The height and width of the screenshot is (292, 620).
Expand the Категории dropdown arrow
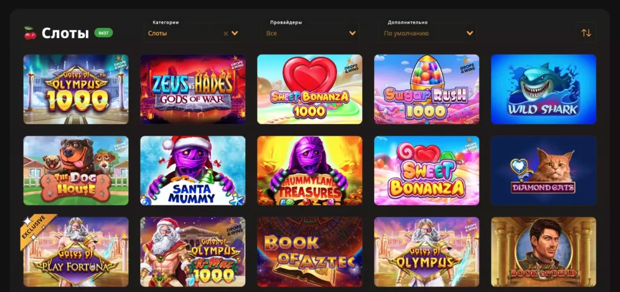click(x=235, y=33)
